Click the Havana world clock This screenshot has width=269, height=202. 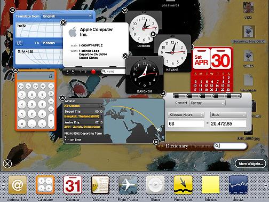point(172,52)
